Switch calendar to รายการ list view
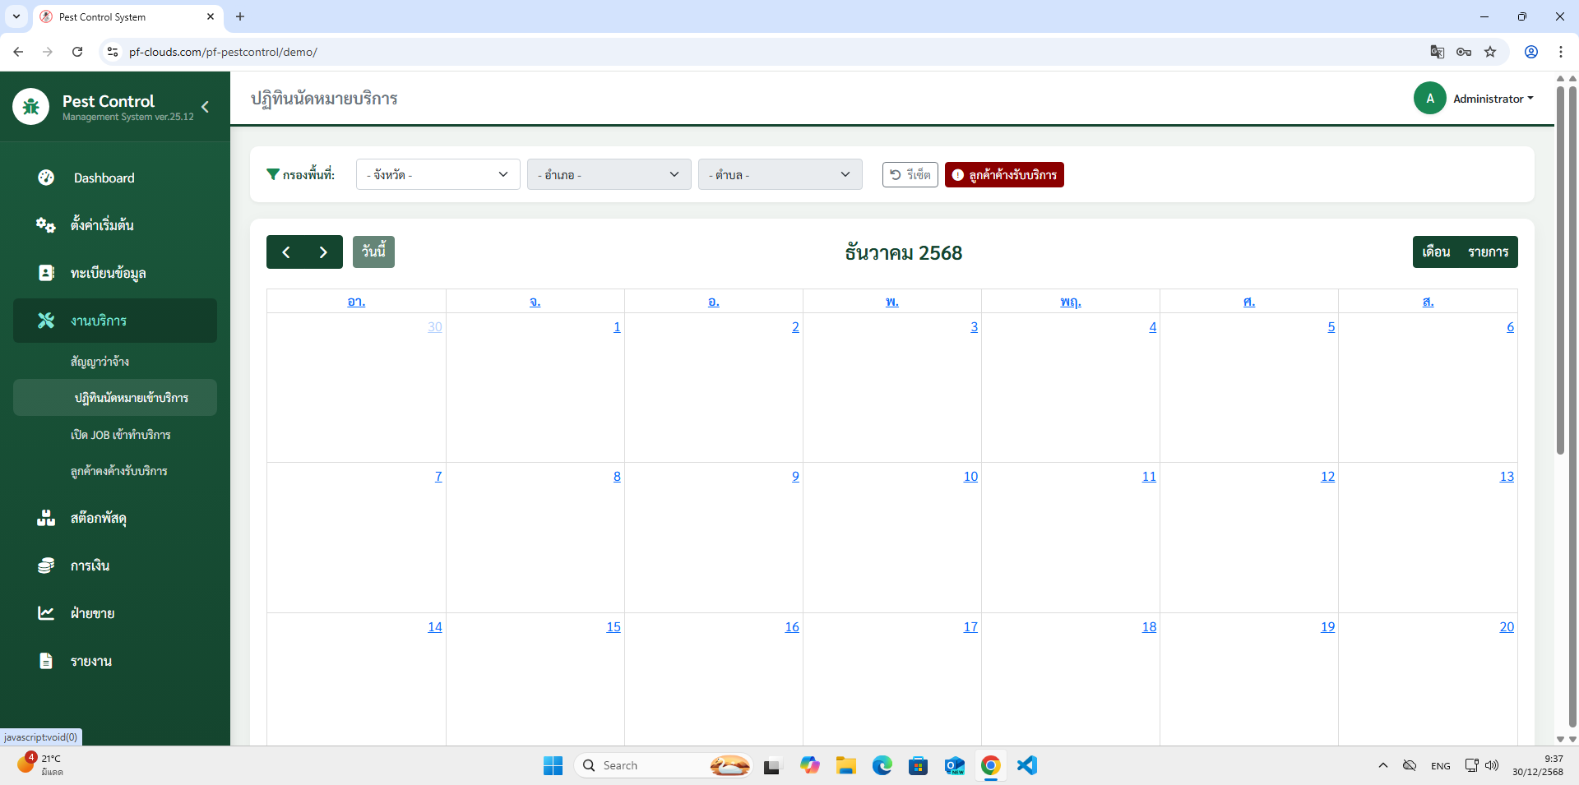 [x=1488, y=252]
